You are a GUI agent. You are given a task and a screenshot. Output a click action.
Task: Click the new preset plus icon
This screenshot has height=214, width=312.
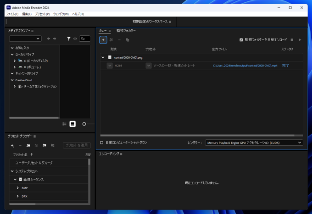pyautogui.click(x=12, y=145)
